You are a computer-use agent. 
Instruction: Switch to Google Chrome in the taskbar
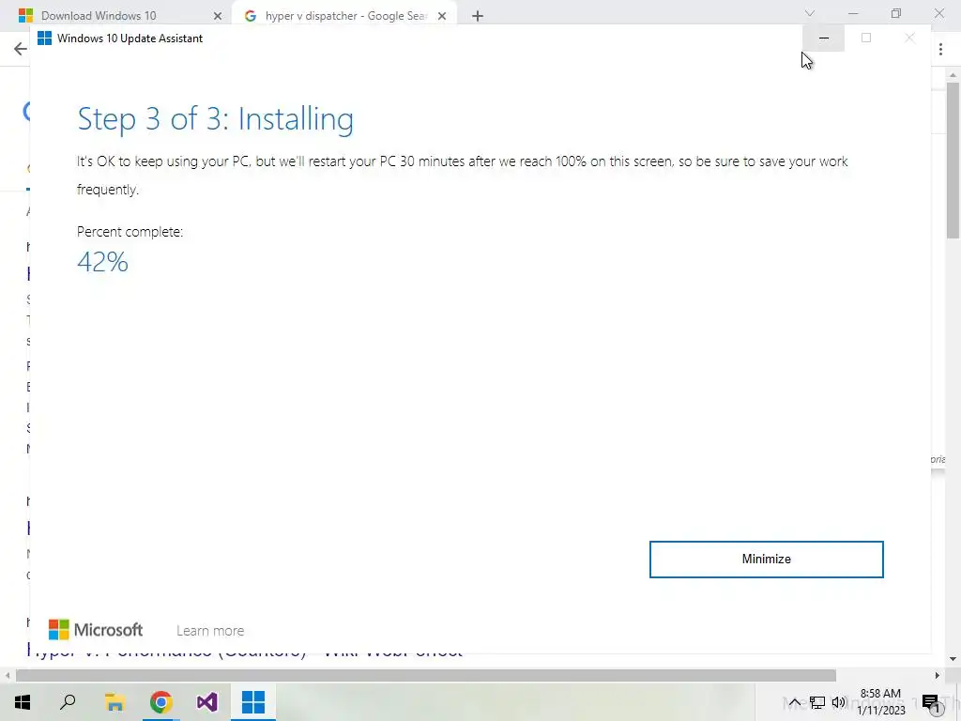click(x=160, y=702)
